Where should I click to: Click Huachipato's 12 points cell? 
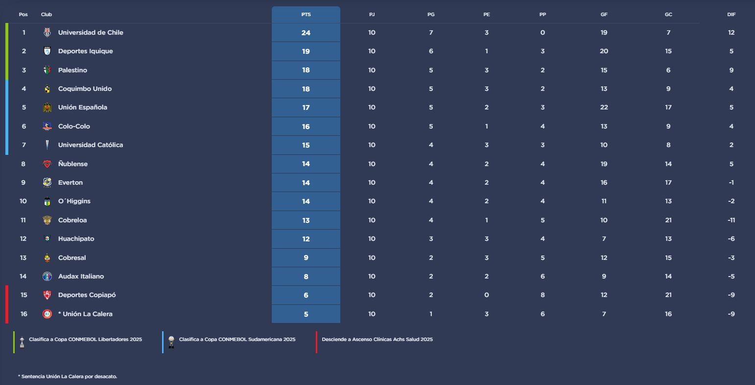pos(306,239)
